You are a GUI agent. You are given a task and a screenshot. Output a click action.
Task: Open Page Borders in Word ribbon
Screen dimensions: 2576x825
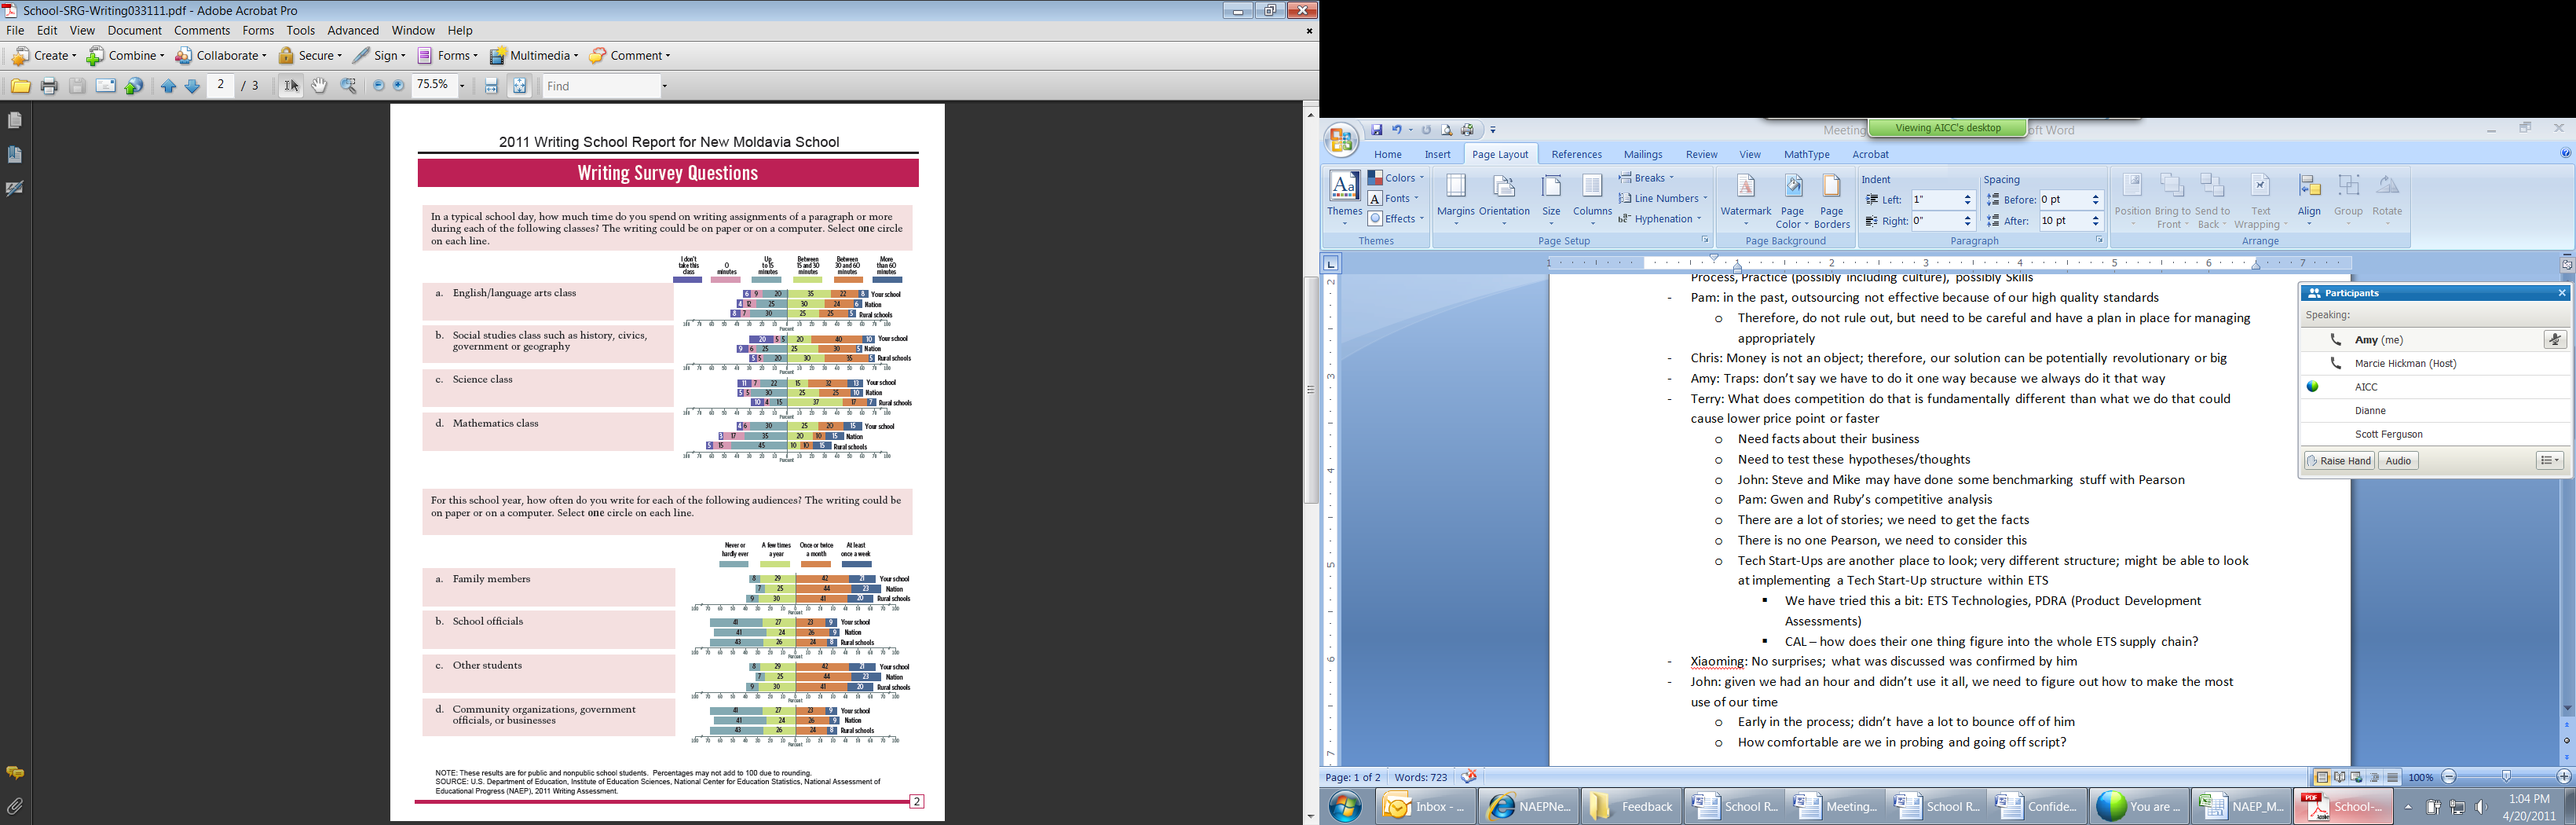pyautogui.click(x=1832, y=202)
